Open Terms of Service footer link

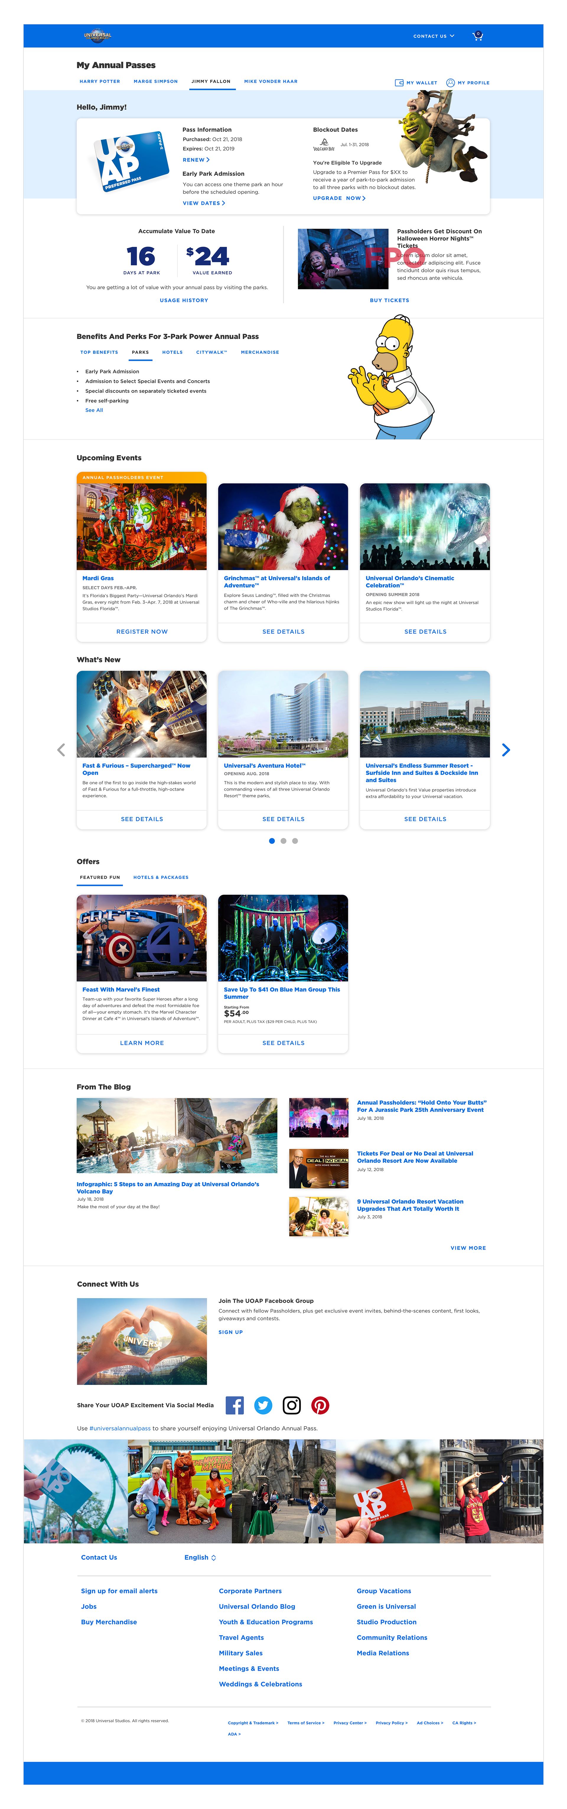[x=306, y=1723]
